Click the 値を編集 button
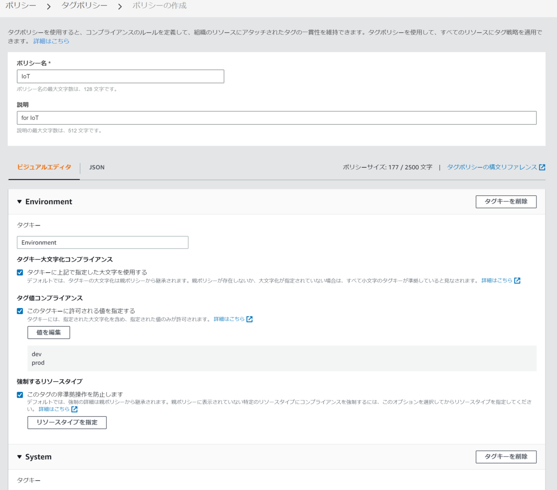This screenshot has width=557, height=490. tap(49, 332)
